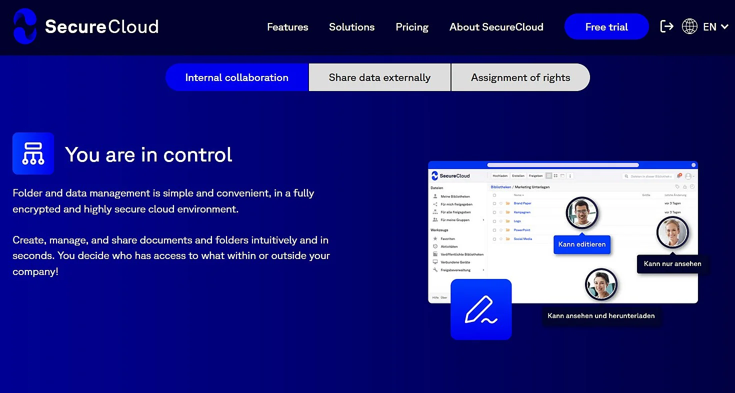Star the Brand Paper folder
This screenshot has height=393, width=735.
tap(501, 203)
